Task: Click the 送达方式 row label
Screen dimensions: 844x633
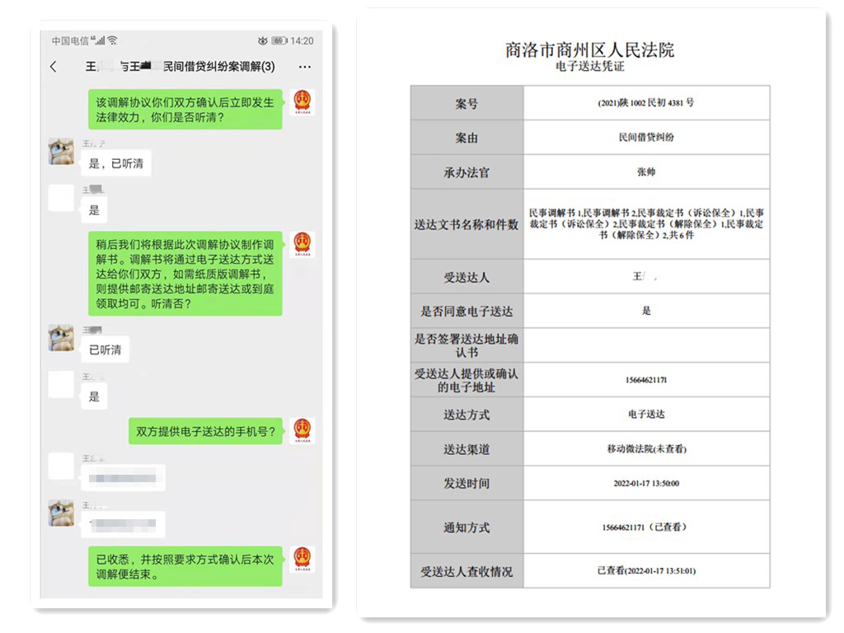Action: (467, 415)
